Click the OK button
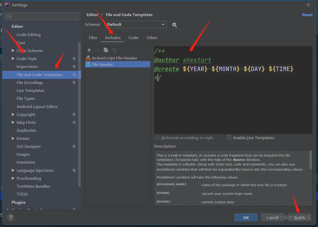The height and width of the screenshot is (227, 318). coord(246,218)
